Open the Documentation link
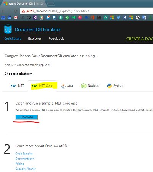This screenshot has width=153, height=172. click(25, 159)
